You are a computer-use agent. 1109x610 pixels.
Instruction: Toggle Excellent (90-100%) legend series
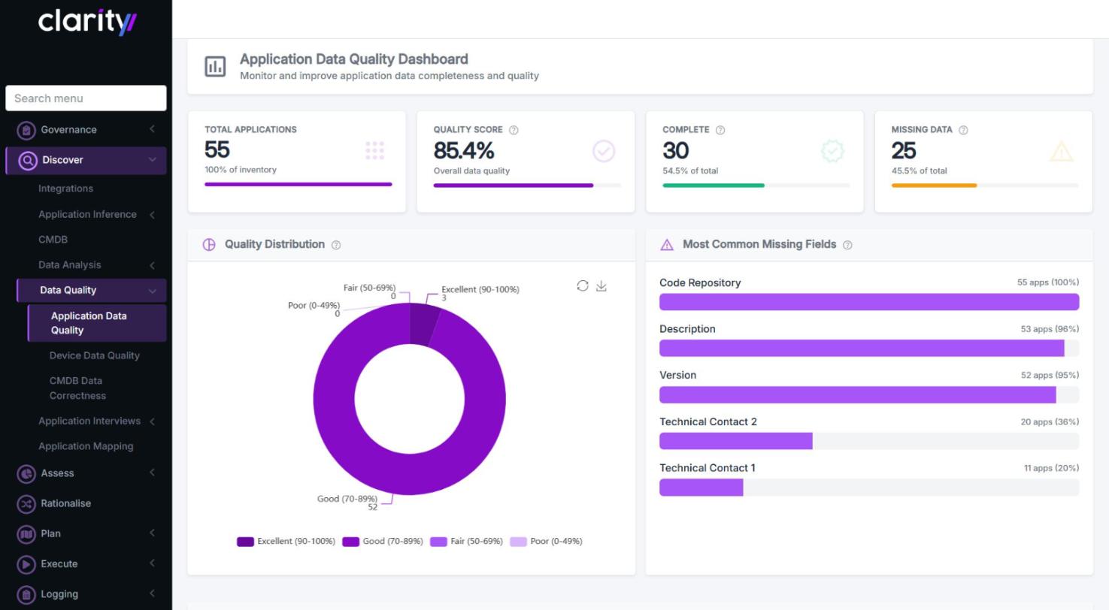(286, 542)
